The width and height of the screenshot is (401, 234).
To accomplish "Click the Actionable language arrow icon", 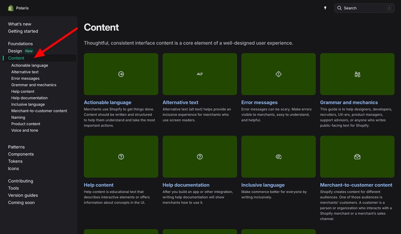I will pos(121,74).
